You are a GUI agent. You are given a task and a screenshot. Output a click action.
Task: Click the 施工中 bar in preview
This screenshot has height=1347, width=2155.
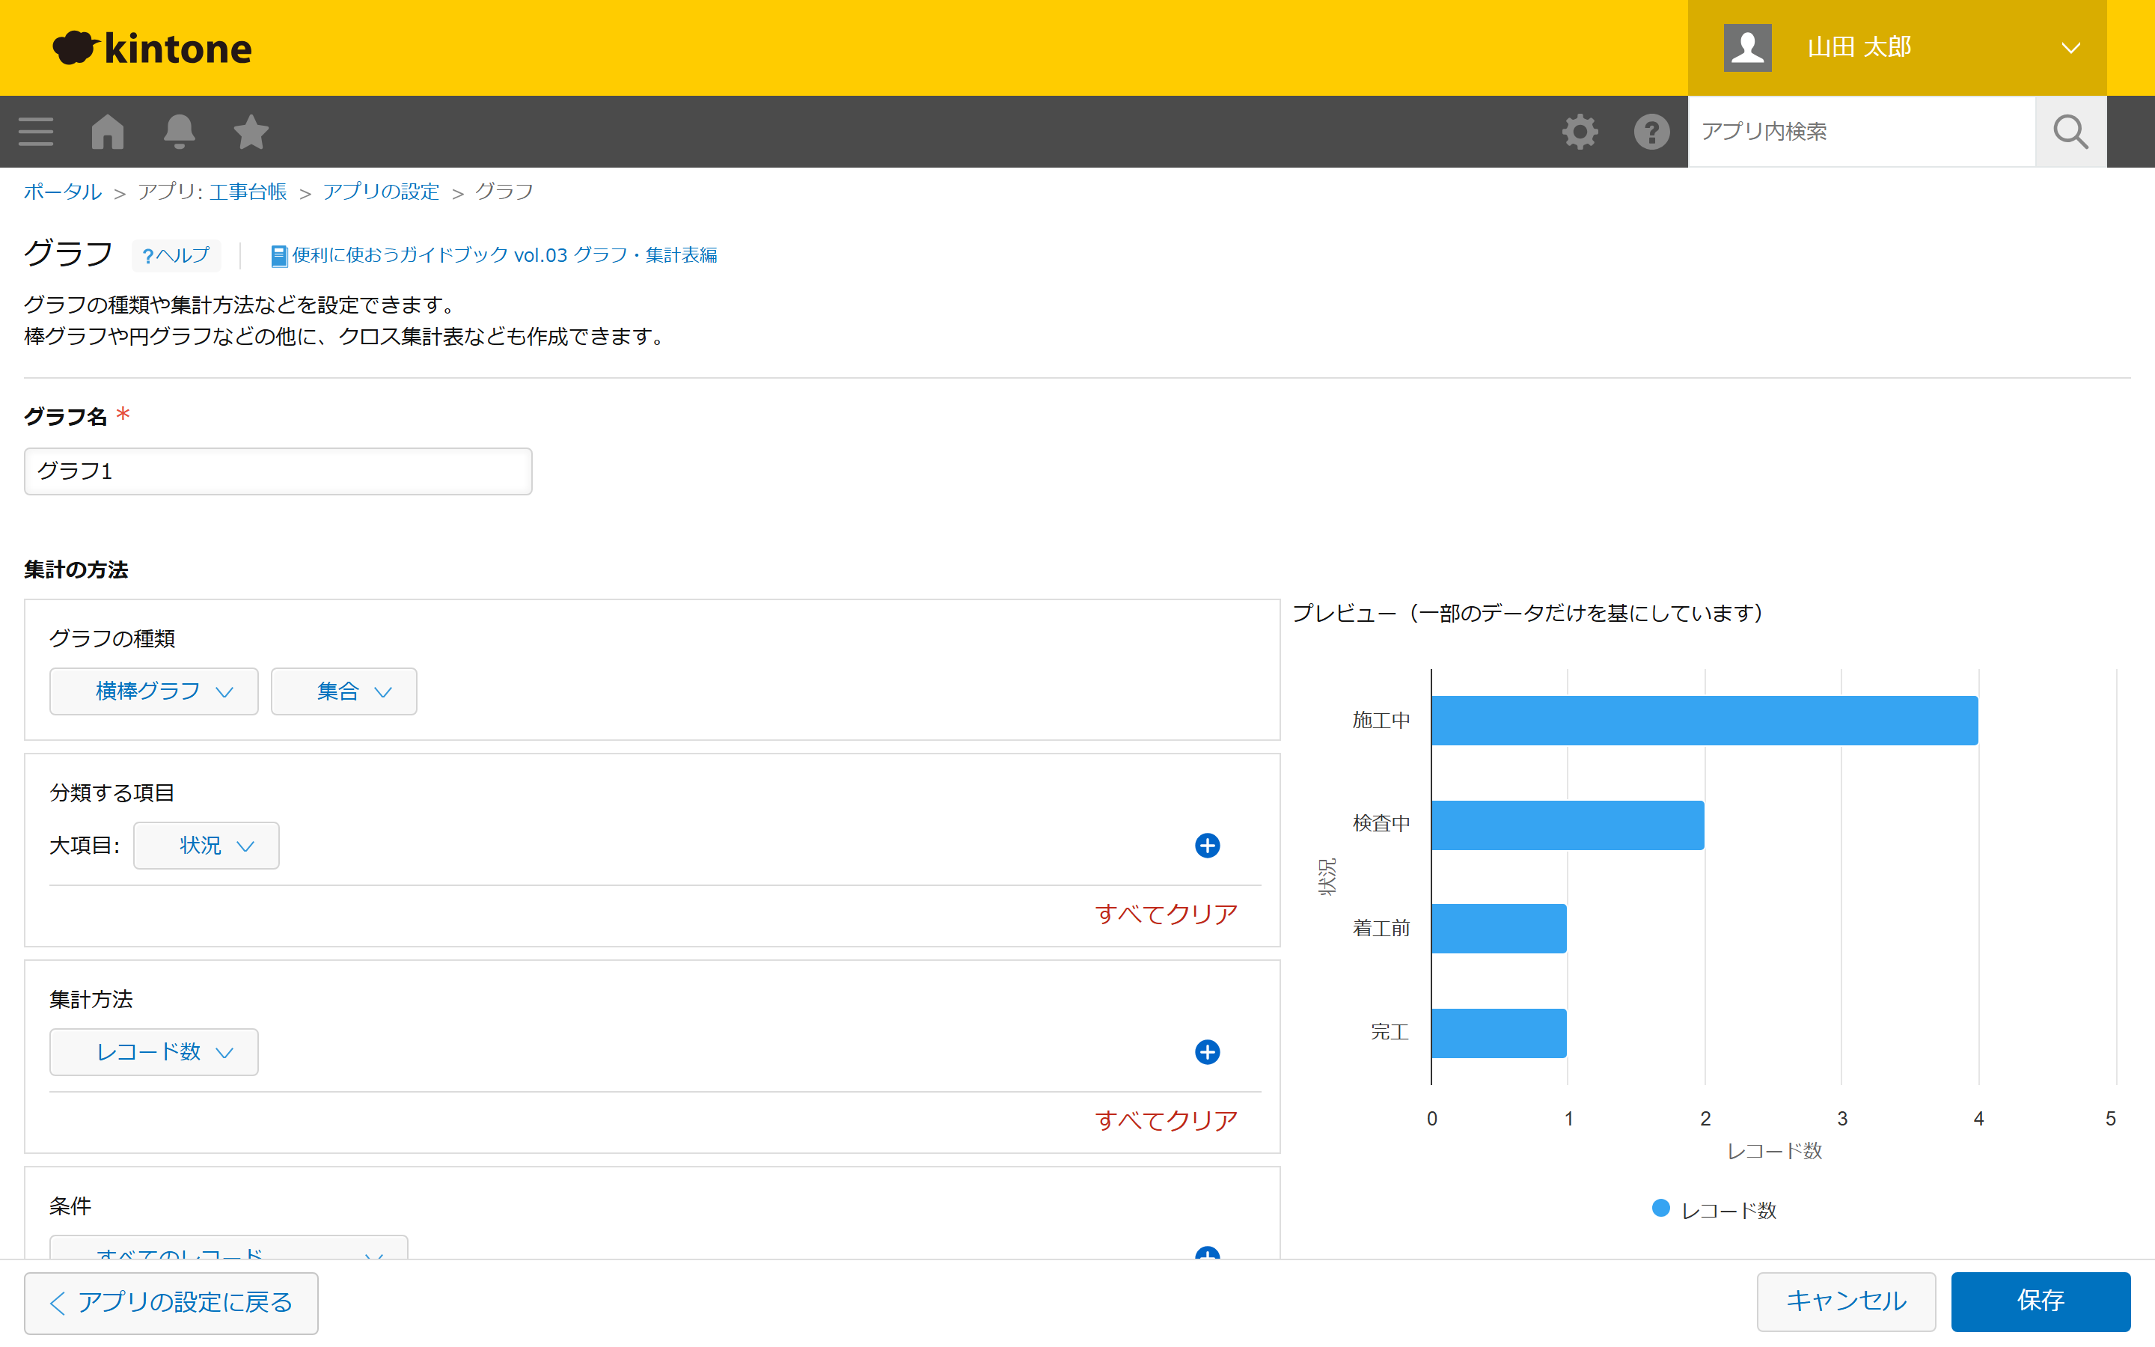pyautogui.click(x=1705, y=721)
